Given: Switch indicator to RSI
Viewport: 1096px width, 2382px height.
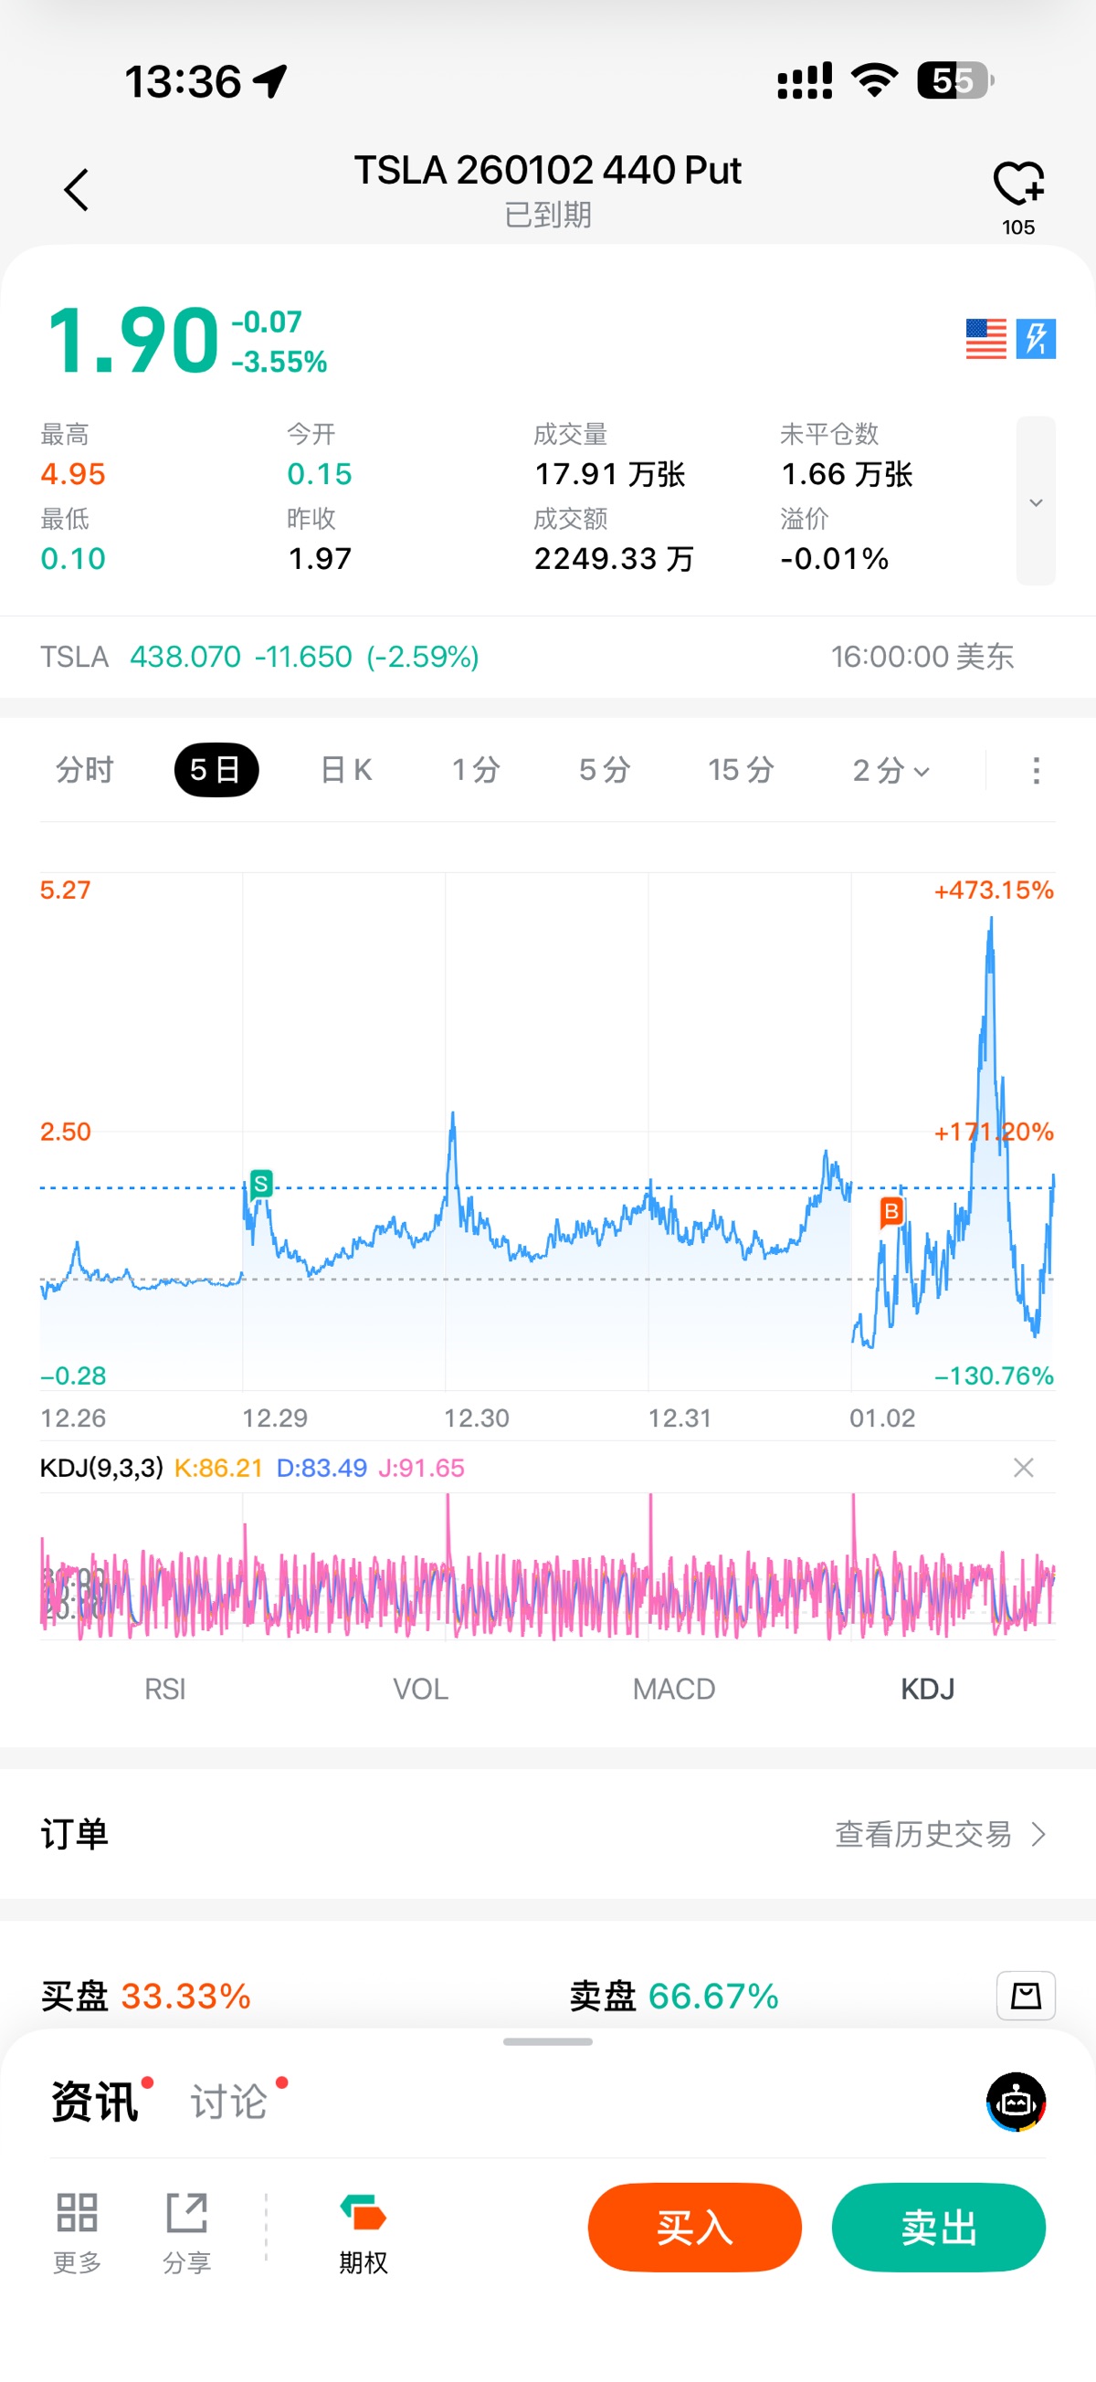Looking at the screenshot, I should click(164, 1689).
